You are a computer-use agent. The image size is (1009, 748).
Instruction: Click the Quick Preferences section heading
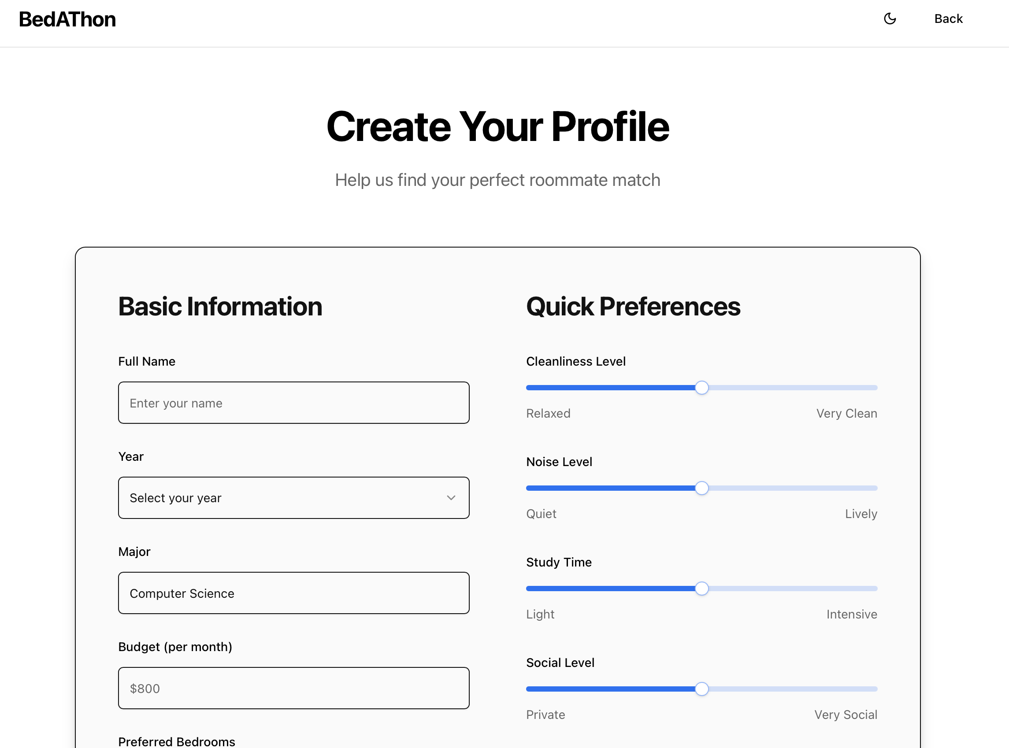633,307
